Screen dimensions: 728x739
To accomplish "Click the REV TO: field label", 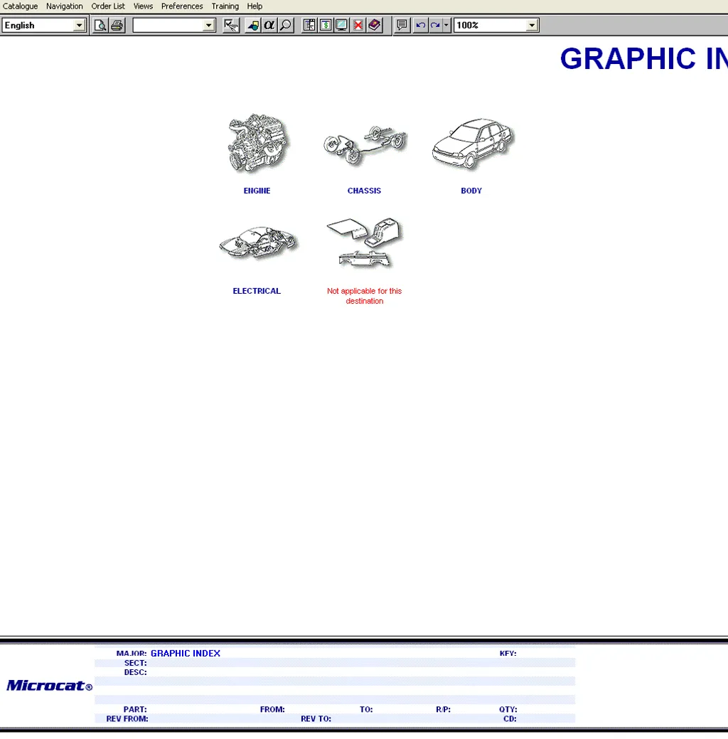I will pyautogui.click(x=316, y=719).
